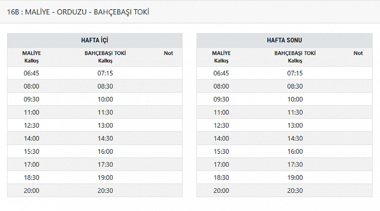Select the HAFTA SONU table header
This screenshot has width=380, height=211.
[284, 40]
